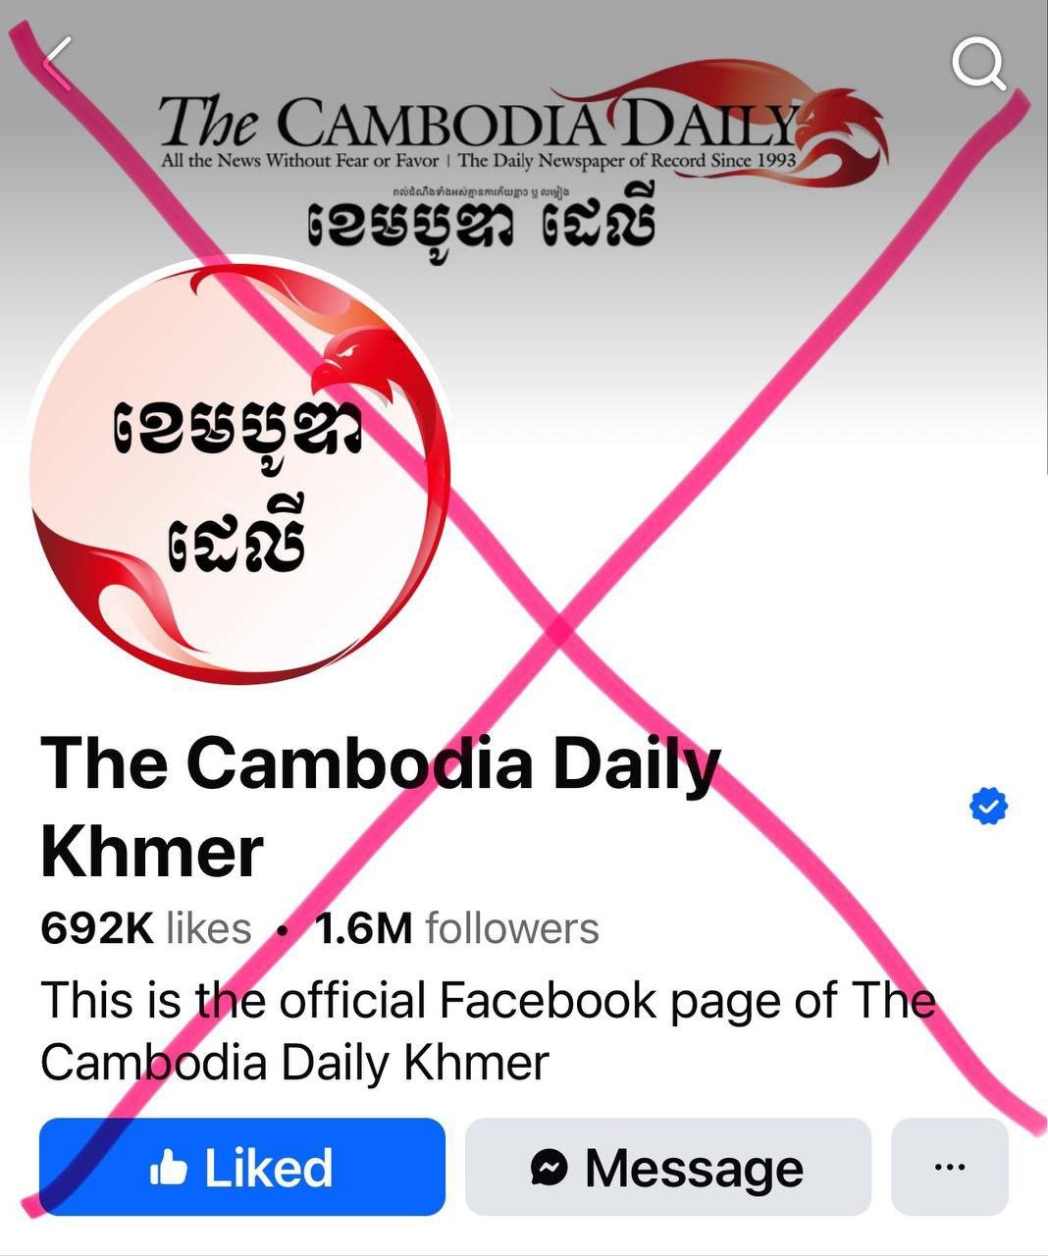The width and height of the screenshot is (1048, 1256).
Task: View the 692K likes count
Action: [146, 928]
